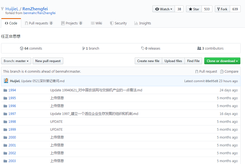This screenshot has height=164, width=245.
Task: View the 64 commits history
Action: tap(31, 48)
